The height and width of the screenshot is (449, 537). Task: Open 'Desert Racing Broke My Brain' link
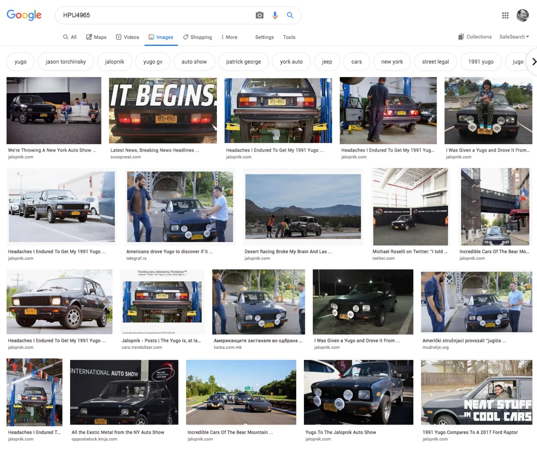click(288, 252)
